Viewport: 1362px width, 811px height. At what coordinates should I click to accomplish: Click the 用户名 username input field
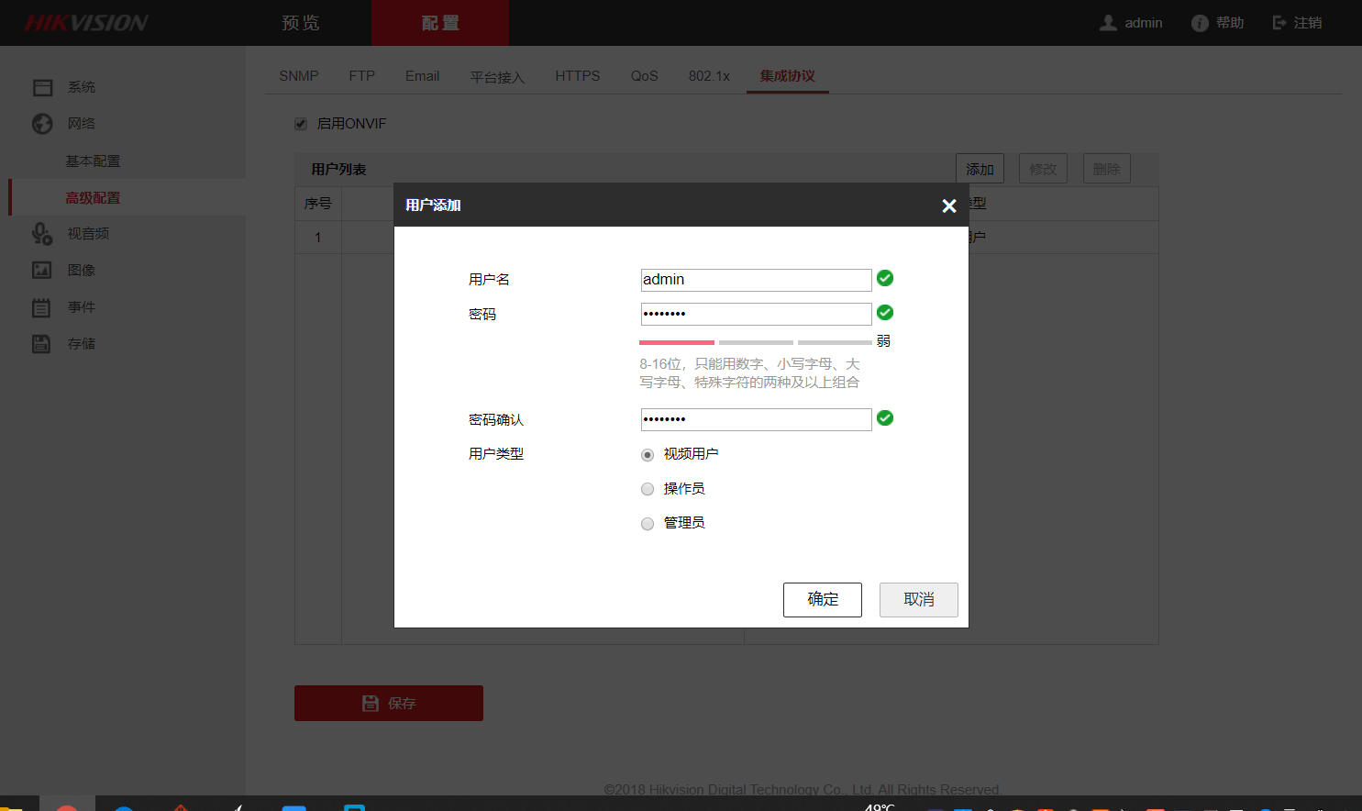click(x=756, y=280)
